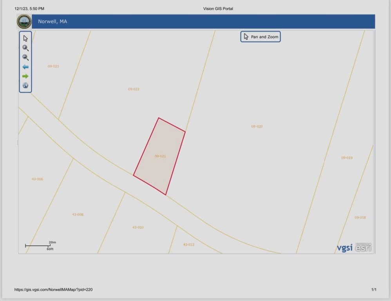
Task: Go to previous extent with blue arrow
Action: (x=25, y=67)
